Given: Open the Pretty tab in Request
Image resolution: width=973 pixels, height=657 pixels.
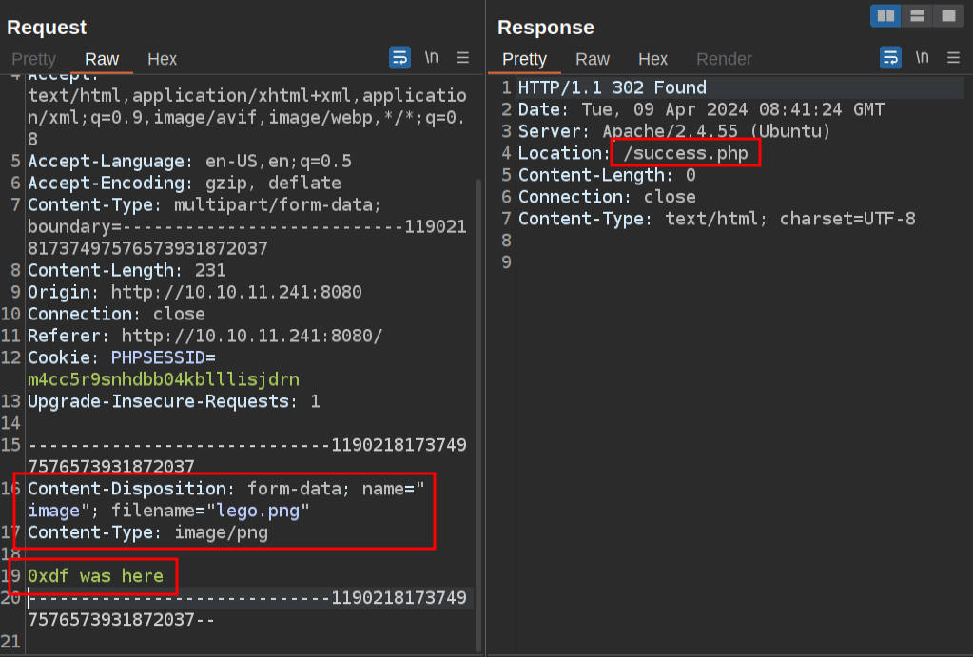Looking at the screenshot, I should [33, 59].
